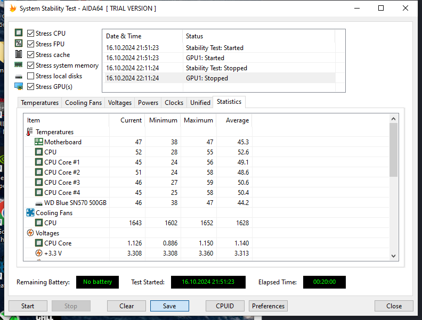This screenshot has height=320, width=422.
Task: Click the Stress system memory RAM icon
Action: 19,64
